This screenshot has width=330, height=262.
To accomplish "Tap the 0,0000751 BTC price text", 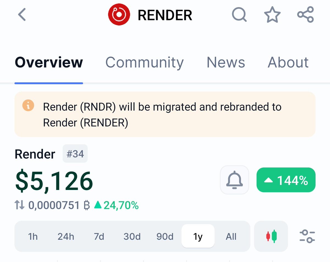I will point(59,205).
